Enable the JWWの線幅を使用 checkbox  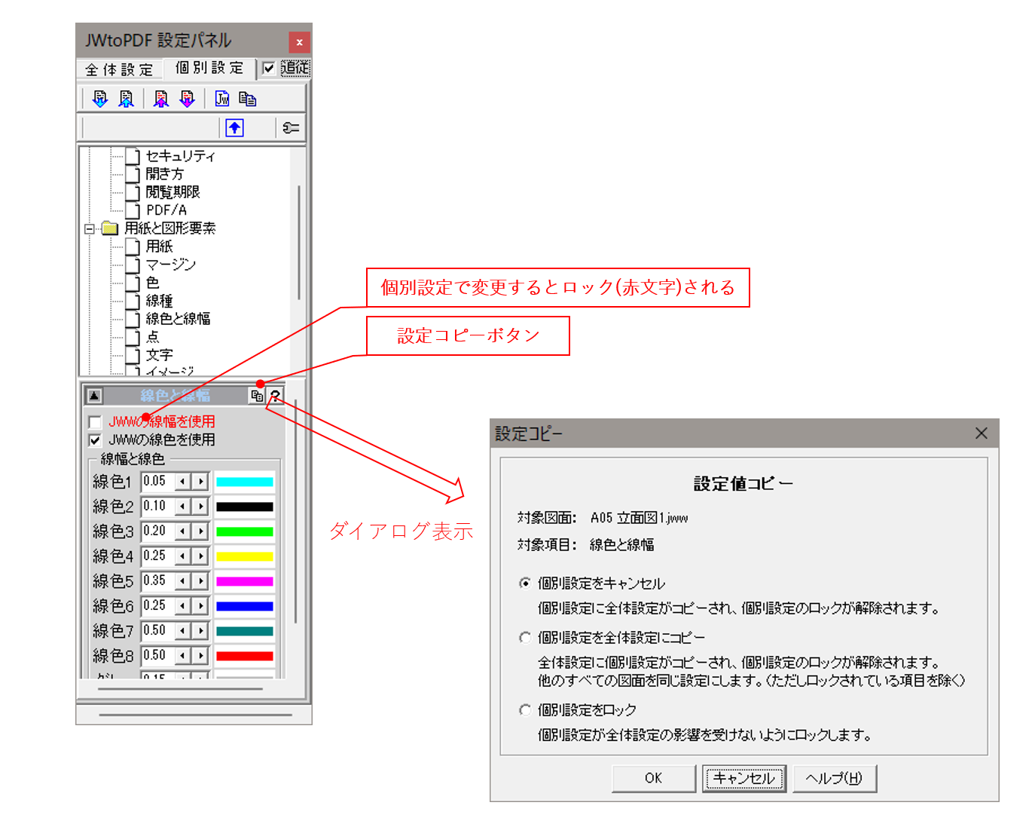click(x=94, y=421)
